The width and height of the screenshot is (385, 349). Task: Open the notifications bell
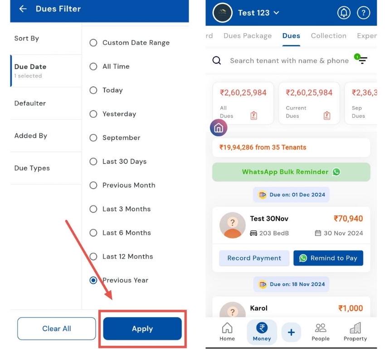[344, 13]
